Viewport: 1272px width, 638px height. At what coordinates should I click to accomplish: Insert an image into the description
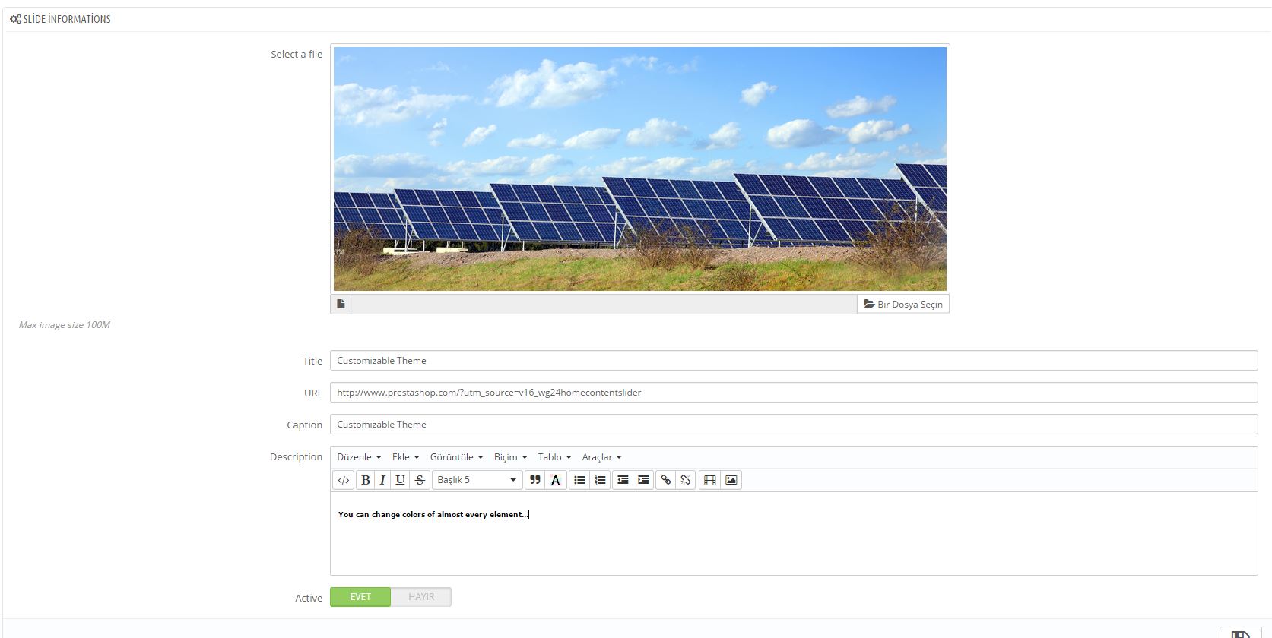point(731,480)
